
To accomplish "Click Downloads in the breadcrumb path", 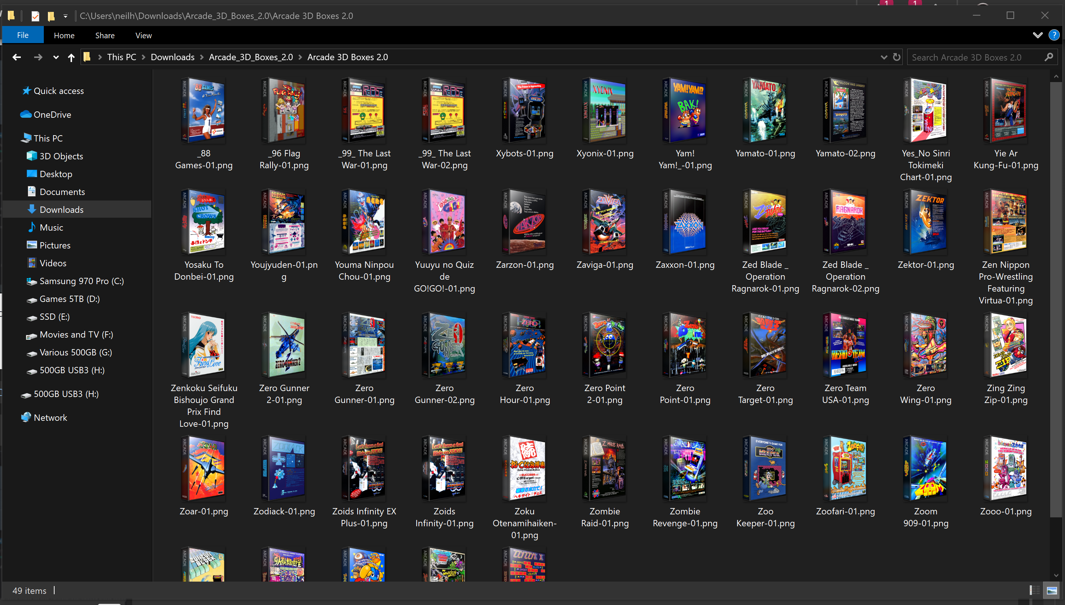I will pos(172,57).
